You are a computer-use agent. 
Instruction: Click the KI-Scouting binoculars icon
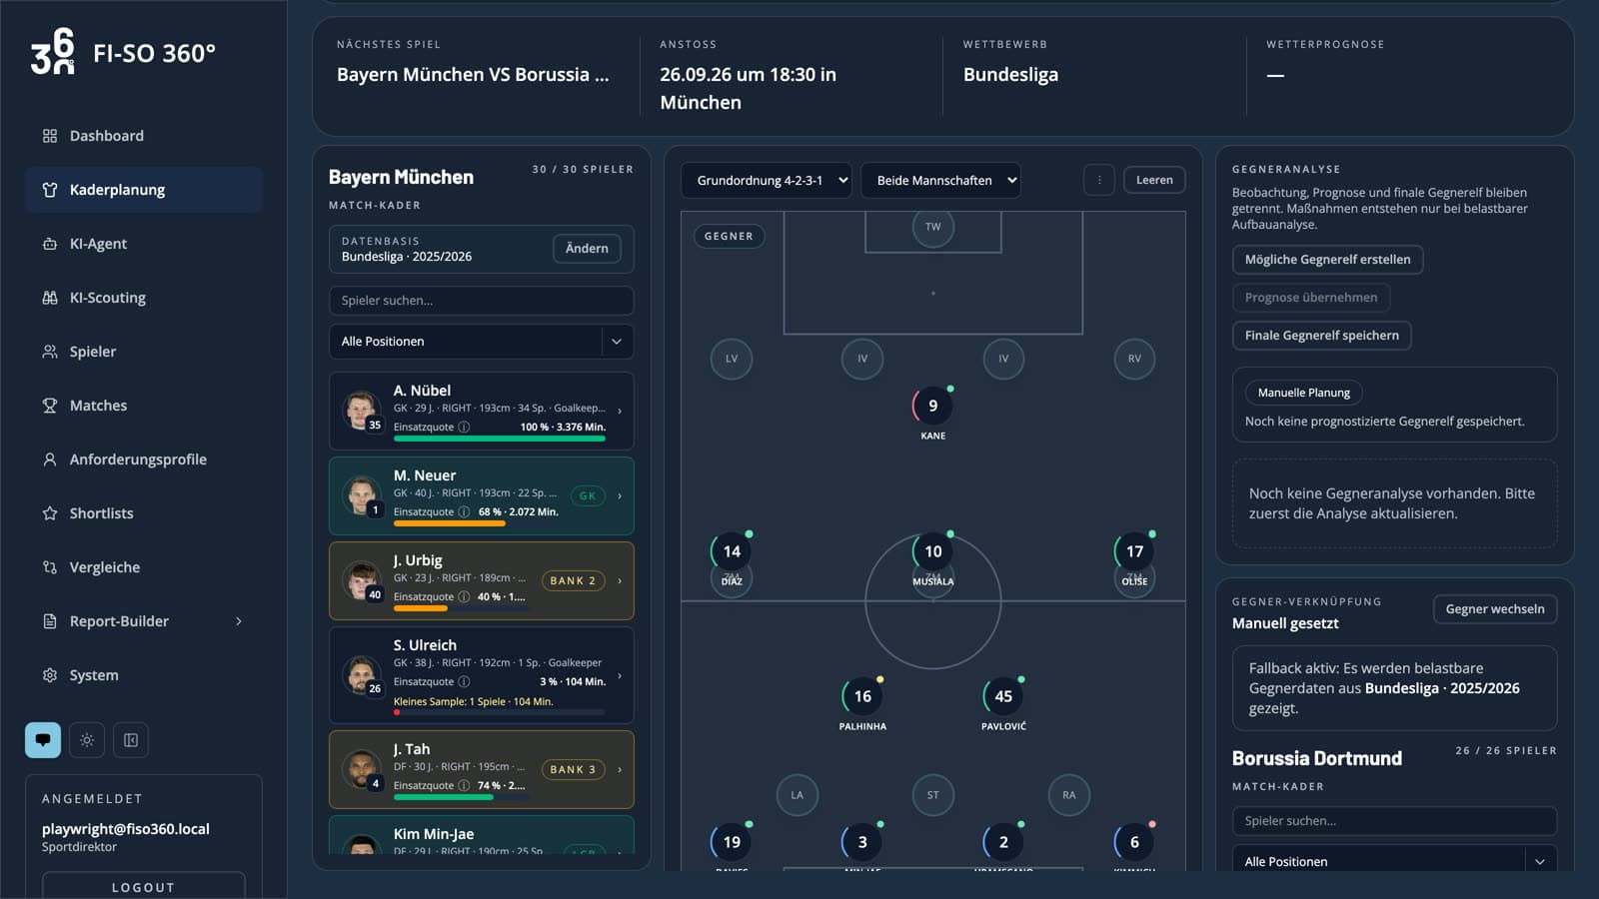click(x=50, y=298)
